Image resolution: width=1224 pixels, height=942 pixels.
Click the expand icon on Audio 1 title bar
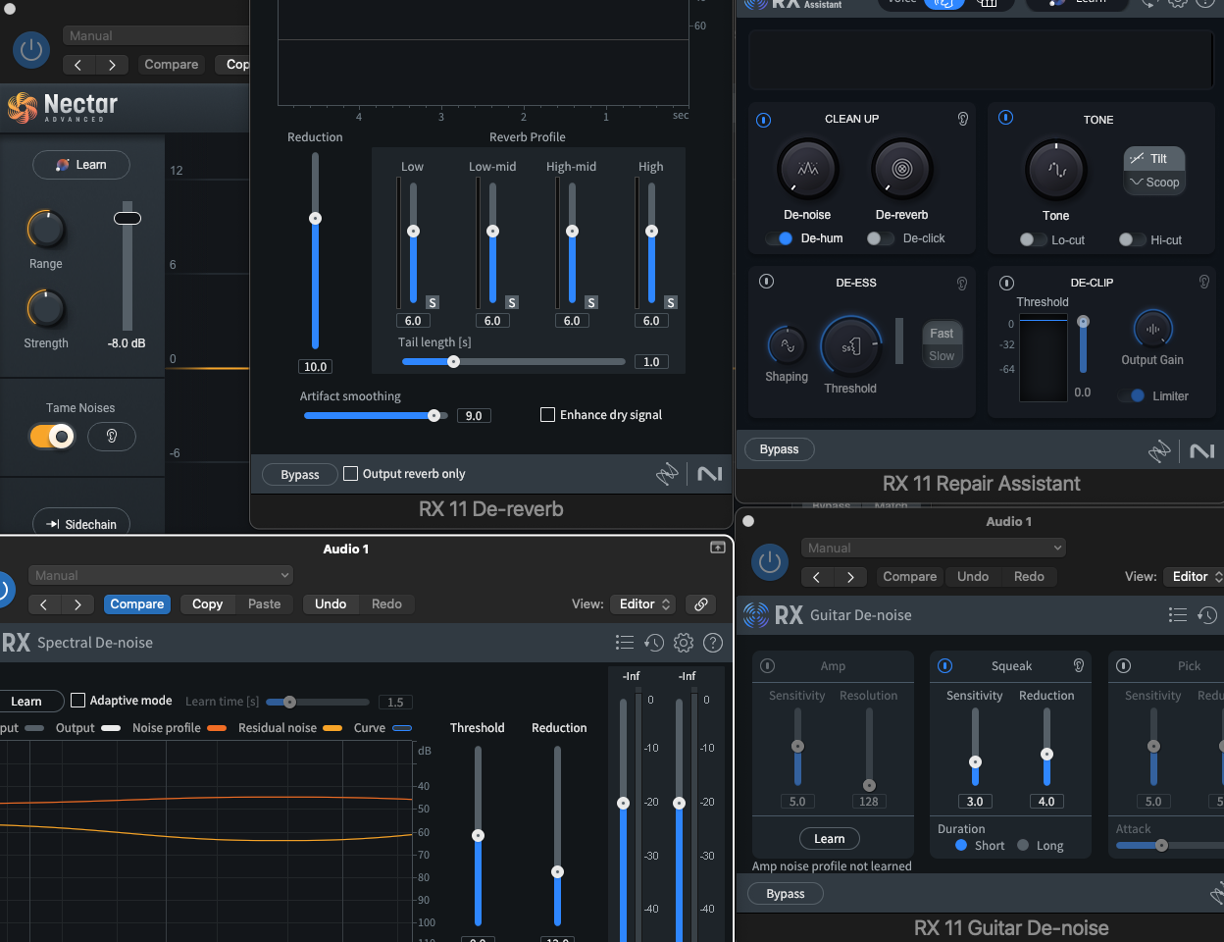(718, 548)
